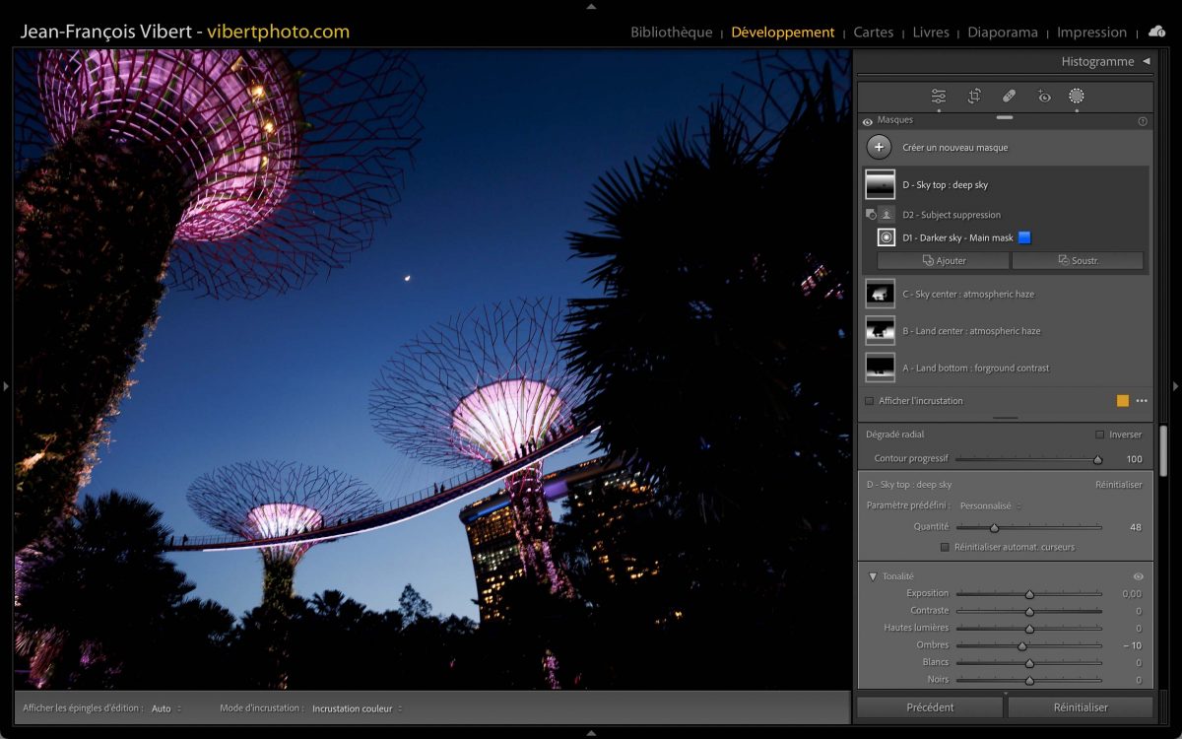Check the Inverser radial gradient option
This screenshot has width=1182, height=739.
point(1100,435)
